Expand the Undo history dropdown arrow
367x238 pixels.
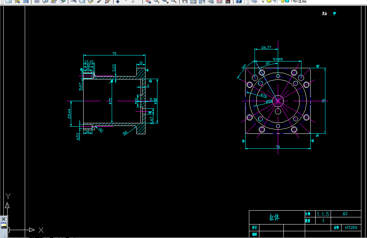pos(126,1)
